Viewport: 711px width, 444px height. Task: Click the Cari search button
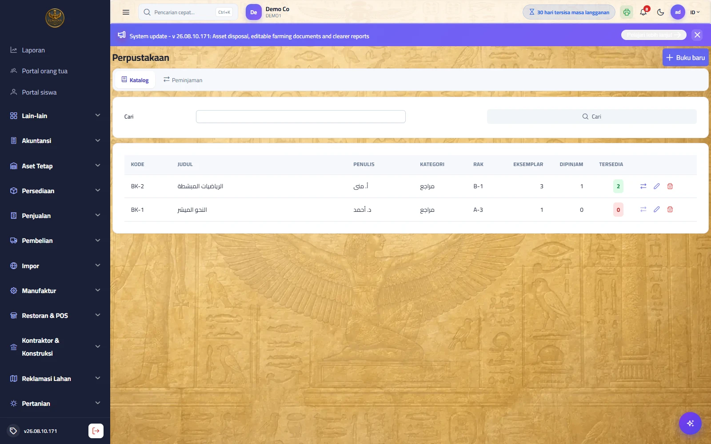click(592, 117)
